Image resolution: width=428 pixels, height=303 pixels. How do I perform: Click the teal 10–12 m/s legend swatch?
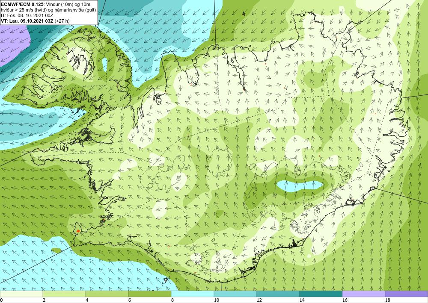(x=235, y=294)
